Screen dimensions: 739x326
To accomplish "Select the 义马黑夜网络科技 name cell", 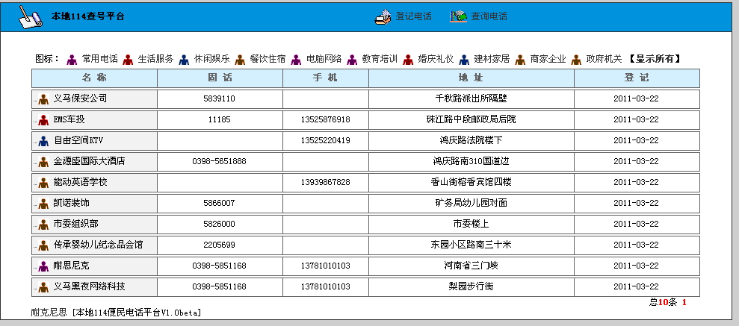I will (x=94, y=287).
